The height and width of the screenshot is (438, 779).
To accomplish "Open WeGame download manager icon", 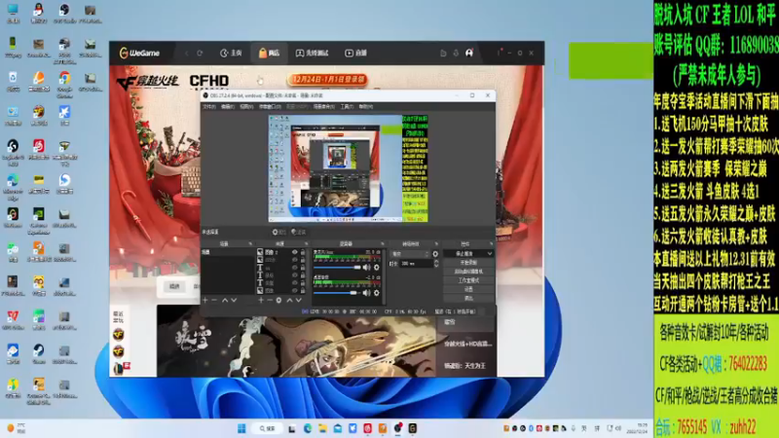I will (456, 53).
